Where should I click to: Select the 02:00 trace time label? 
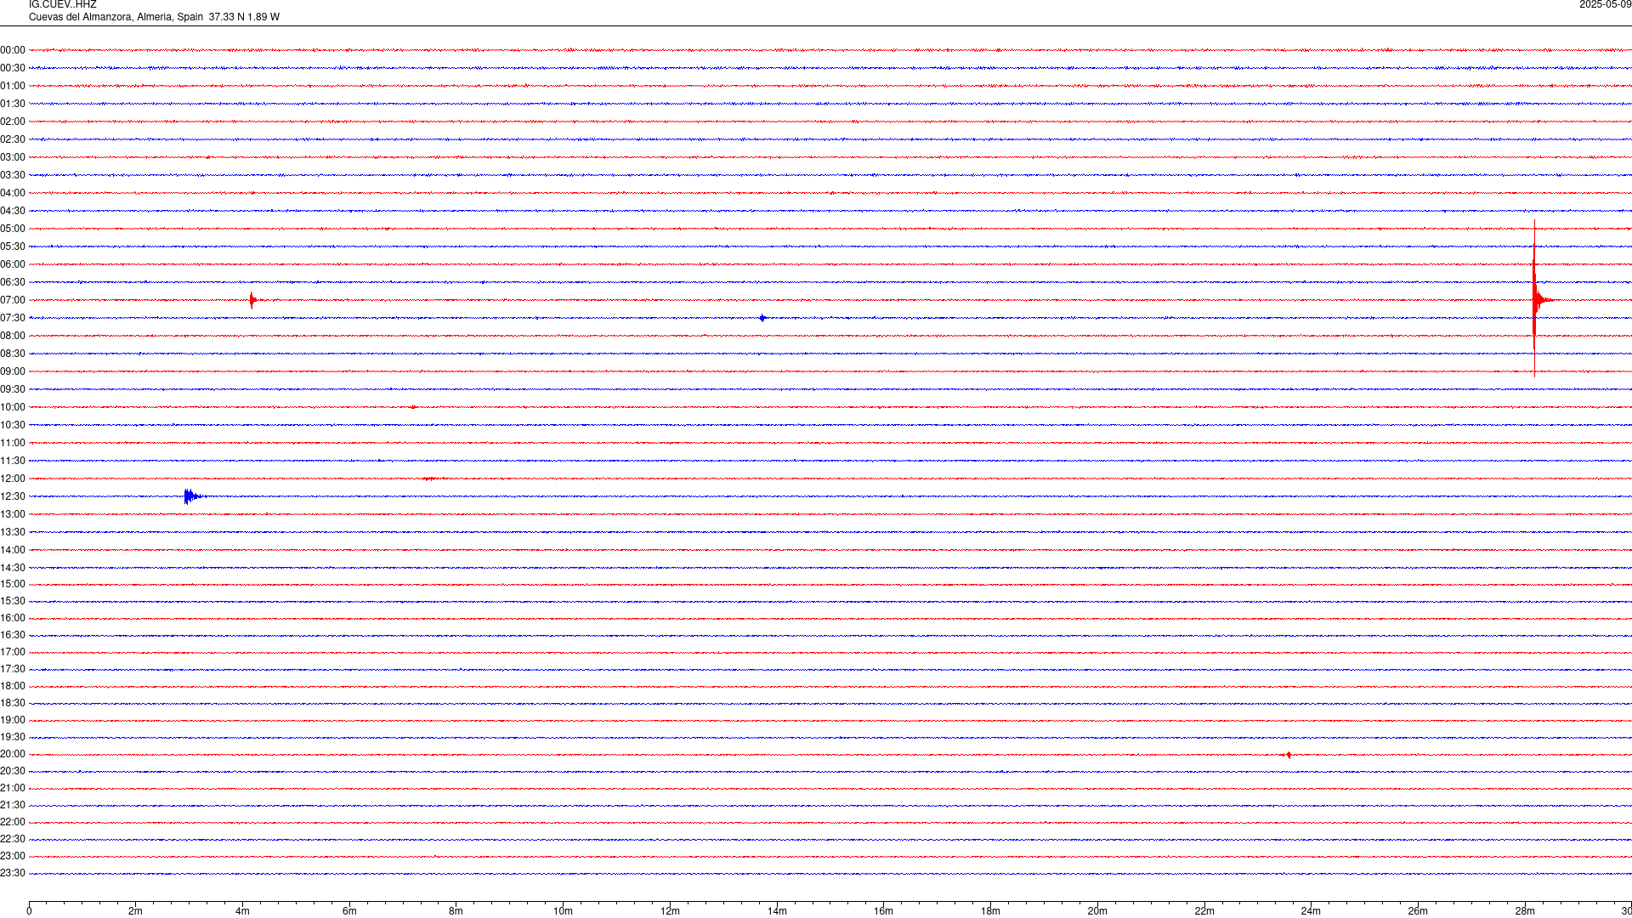pos(13,122)
